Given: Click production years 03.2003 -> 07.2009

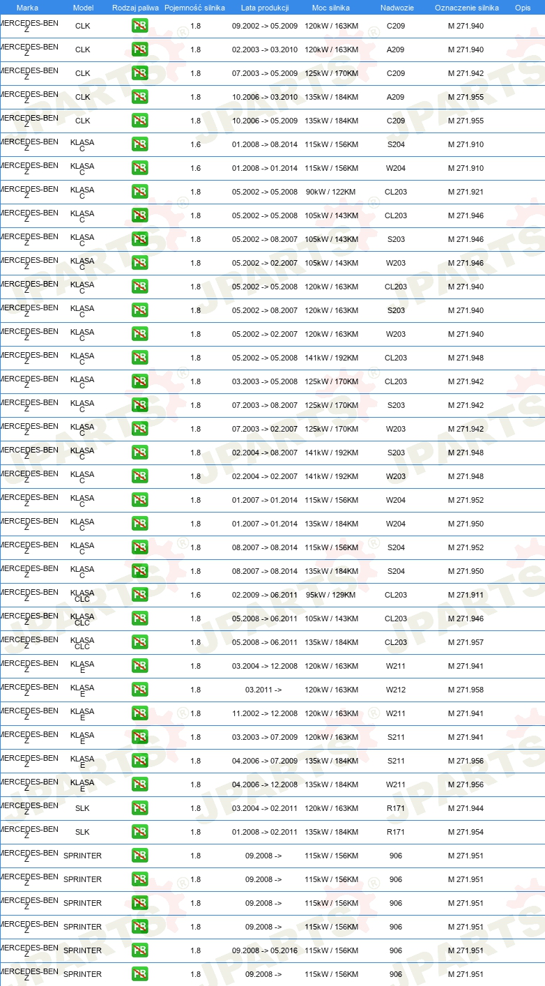Looking at the screenshot, I should 265,737.
